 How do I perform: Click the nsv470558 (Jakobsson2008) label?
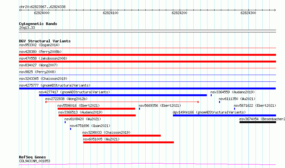pyautogui.click(x=43, y=58)
